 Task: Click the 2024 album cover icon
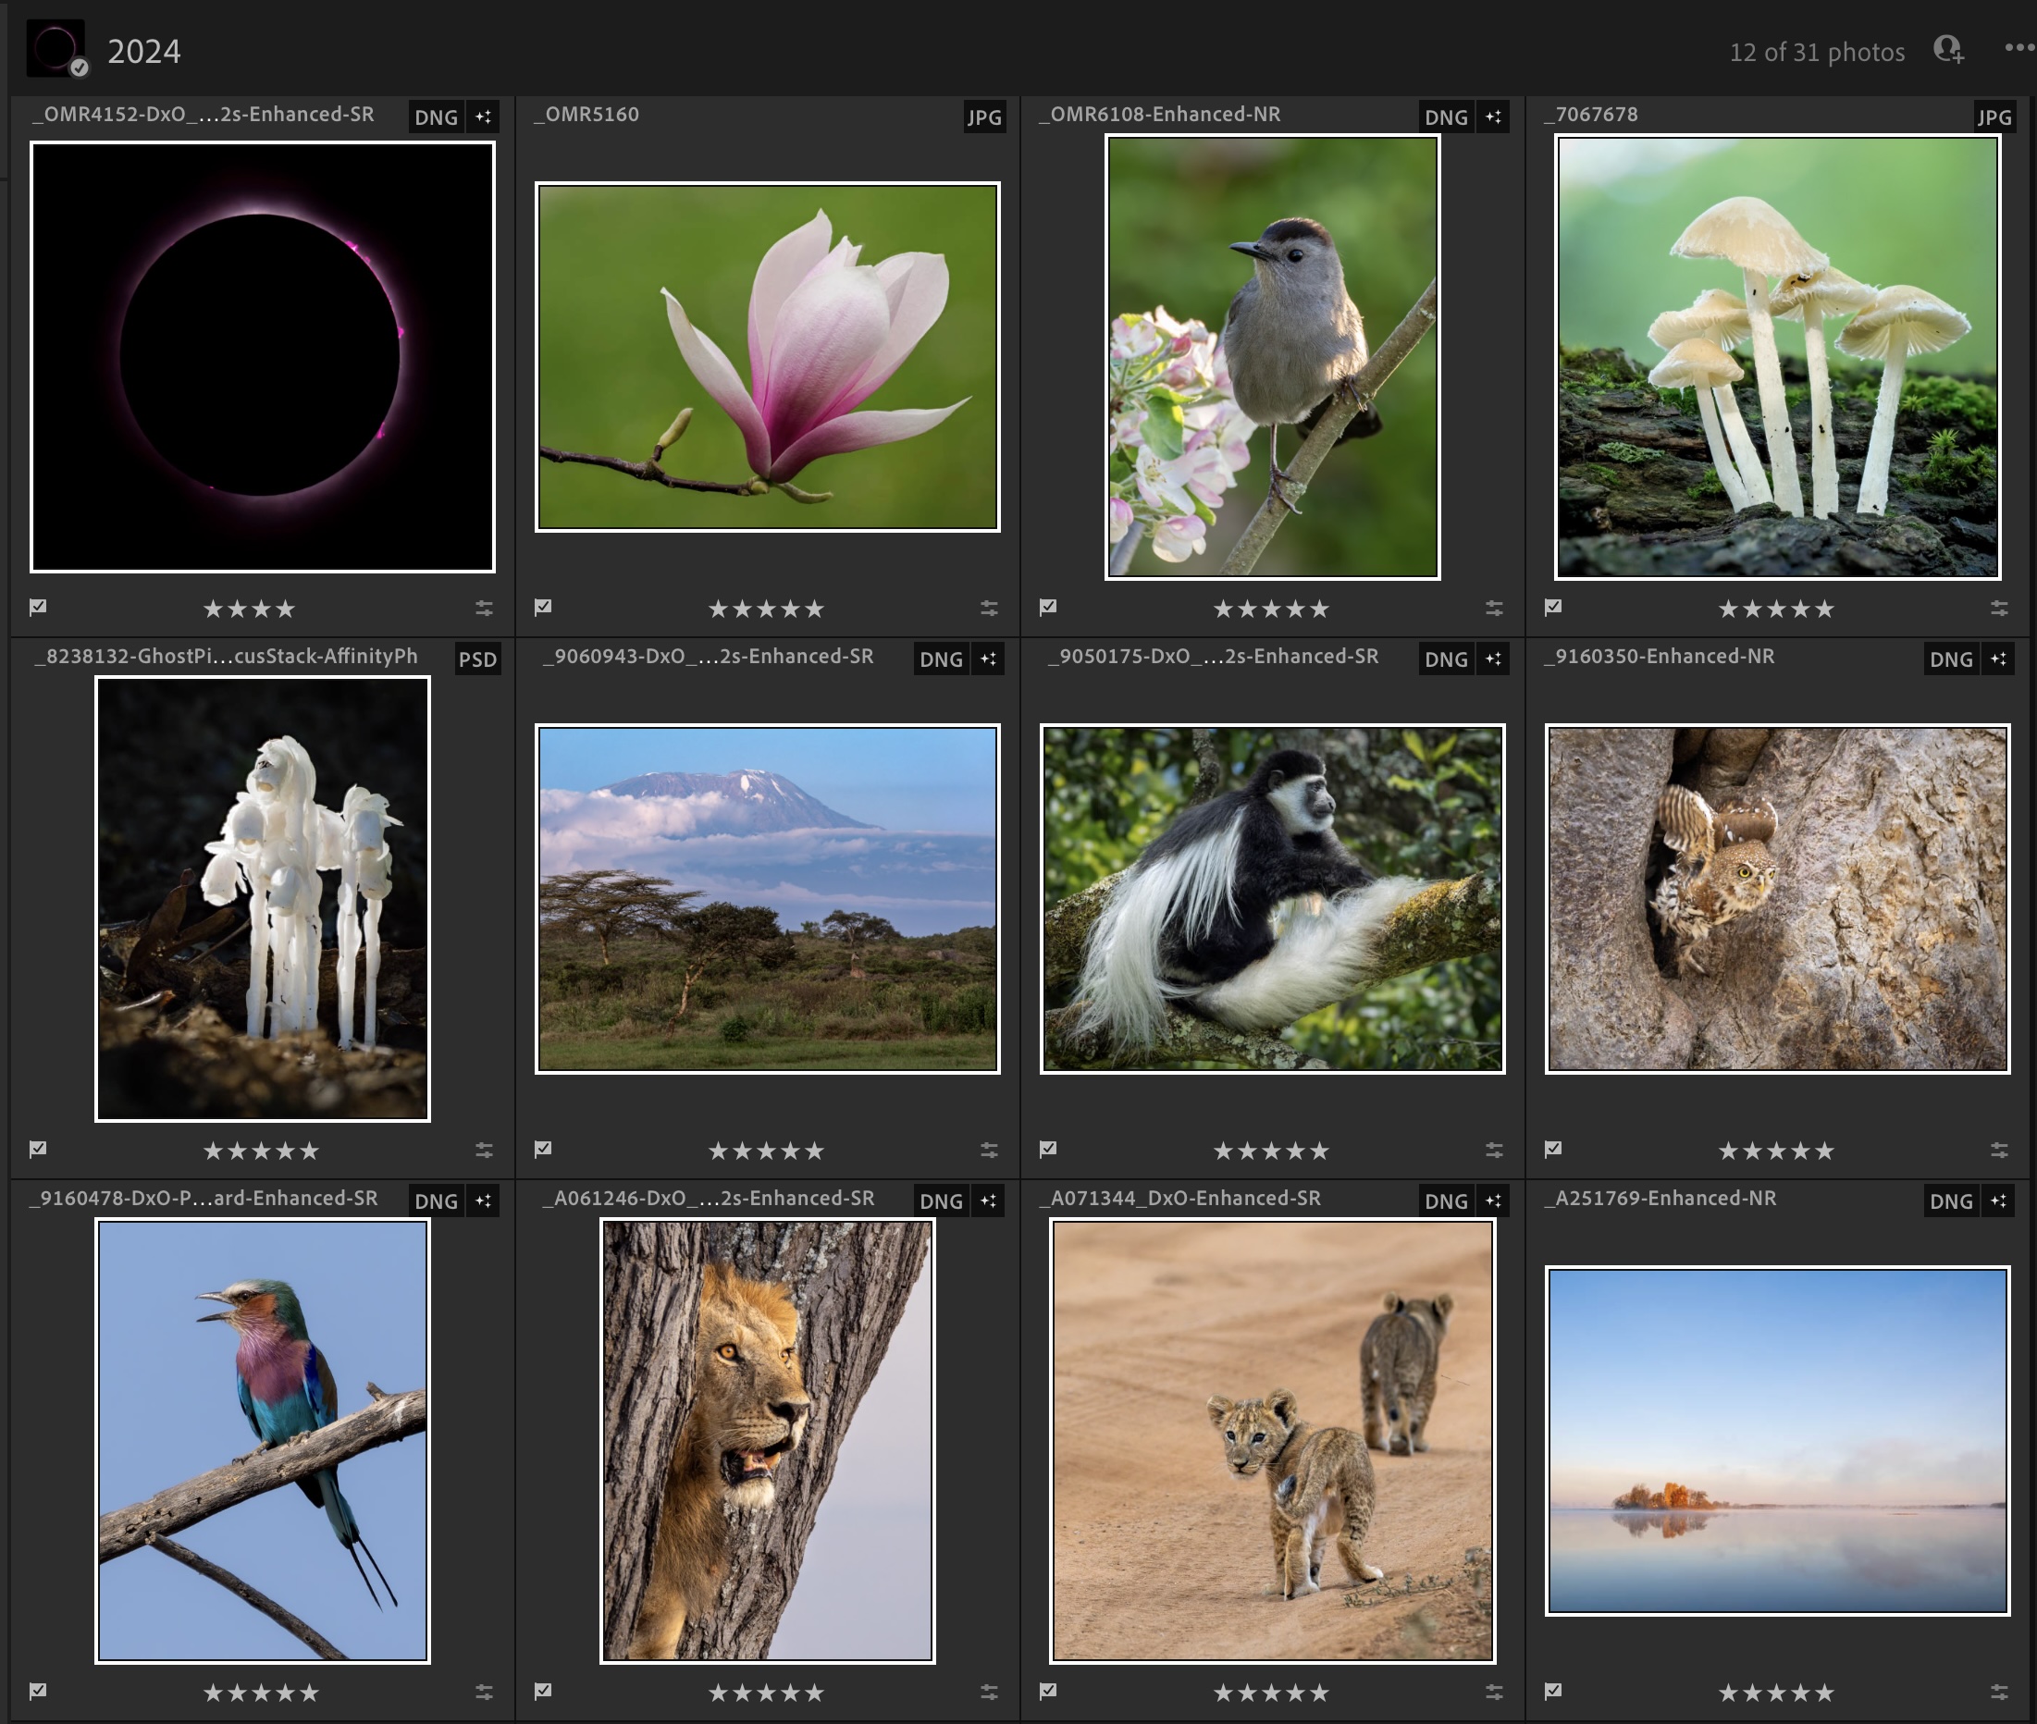click(x=56, y=48)
